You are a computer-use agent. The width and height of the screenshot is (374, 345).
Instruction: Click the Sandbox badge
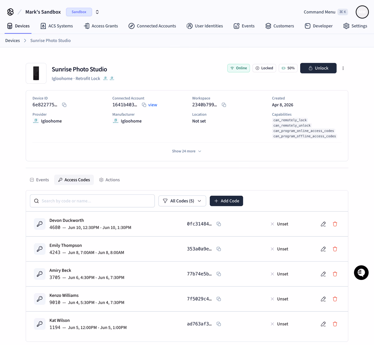pyautogui.click(x=79, y=12)
